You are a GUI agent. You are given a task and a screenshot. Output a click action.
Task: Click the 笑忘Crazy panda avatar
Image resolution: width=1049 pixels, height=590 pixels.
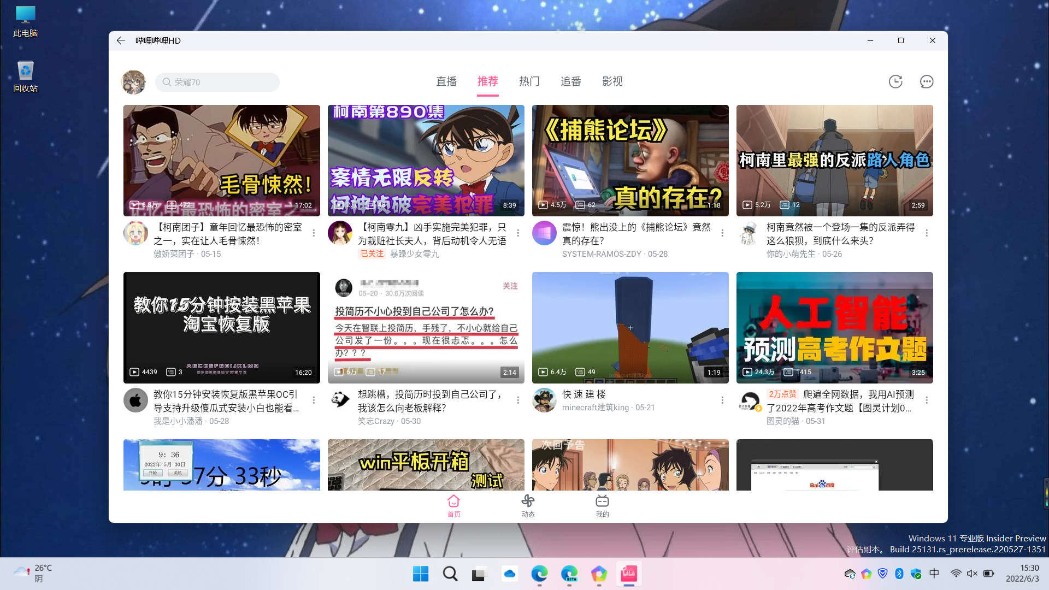pos(340,400)
